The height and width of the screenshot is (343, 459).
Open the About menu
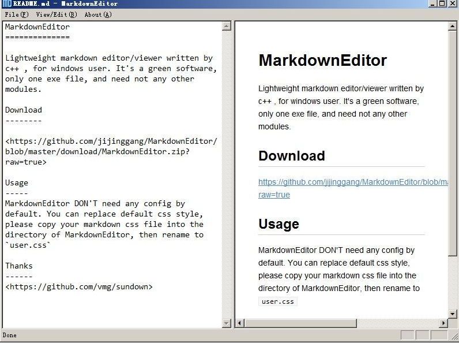coord(98,14)
